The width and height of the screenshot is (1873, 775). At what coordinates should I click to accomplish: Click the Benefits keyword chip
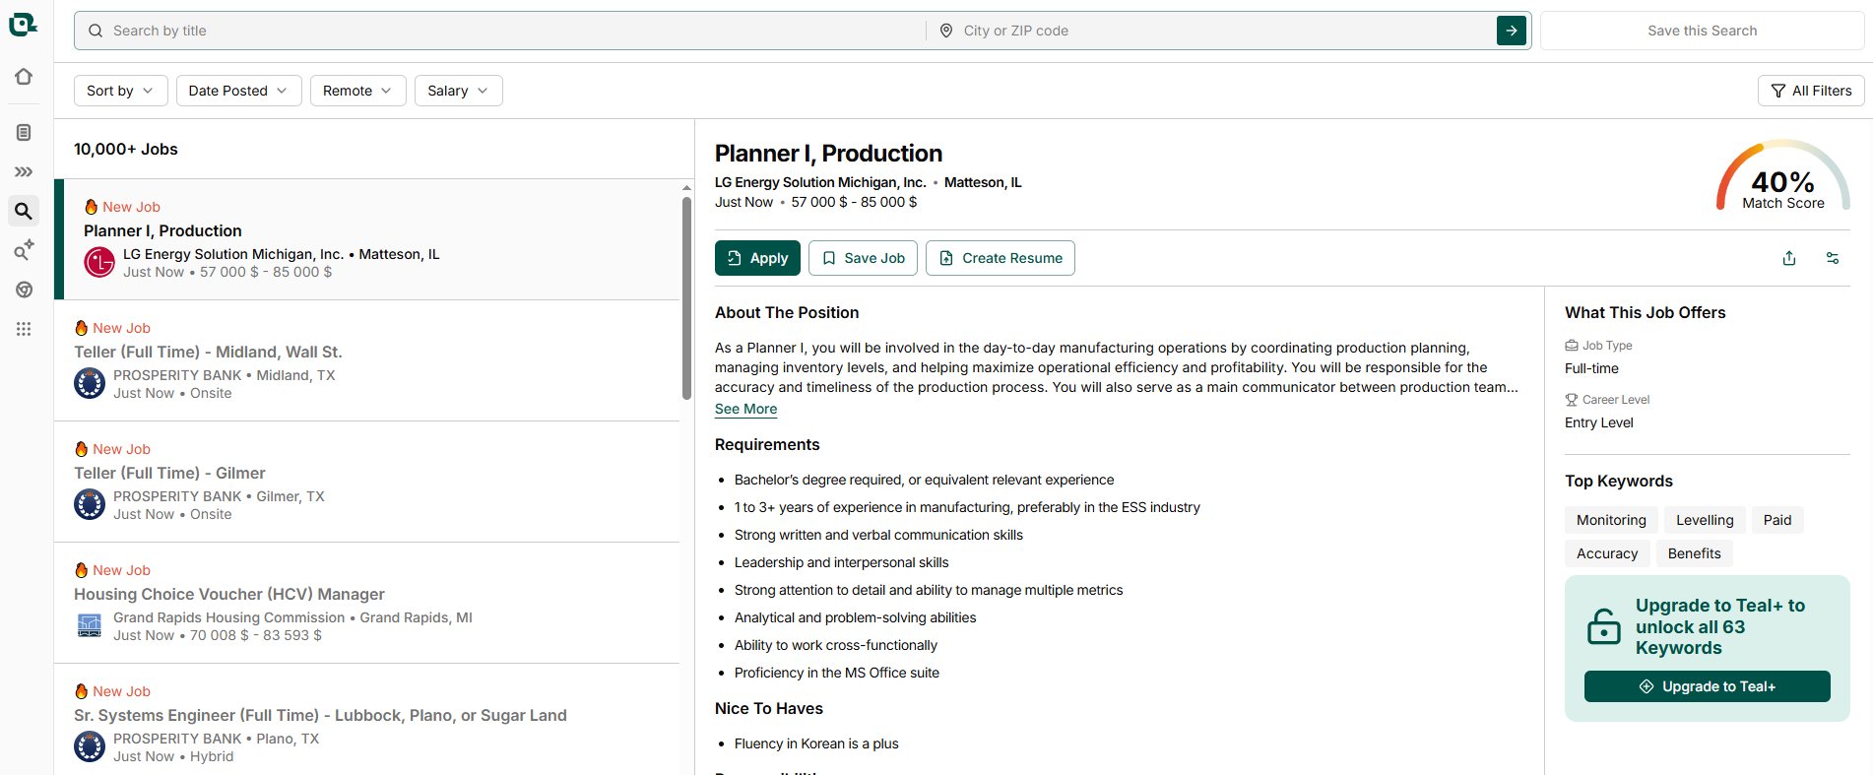[x=1694, y=553]
